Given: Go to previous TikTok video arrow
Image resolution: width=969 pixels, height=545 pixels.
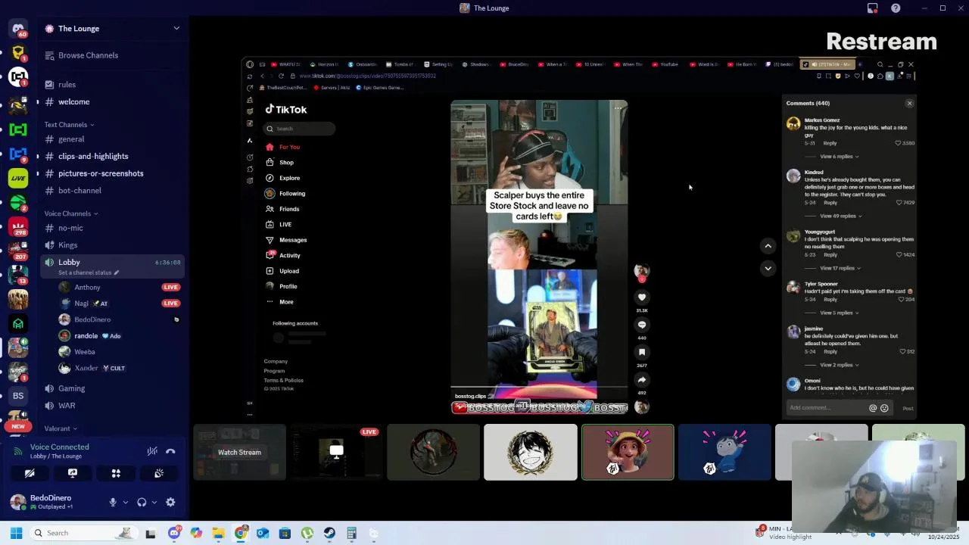Looking at the screenshot, I should coord(768,246).
